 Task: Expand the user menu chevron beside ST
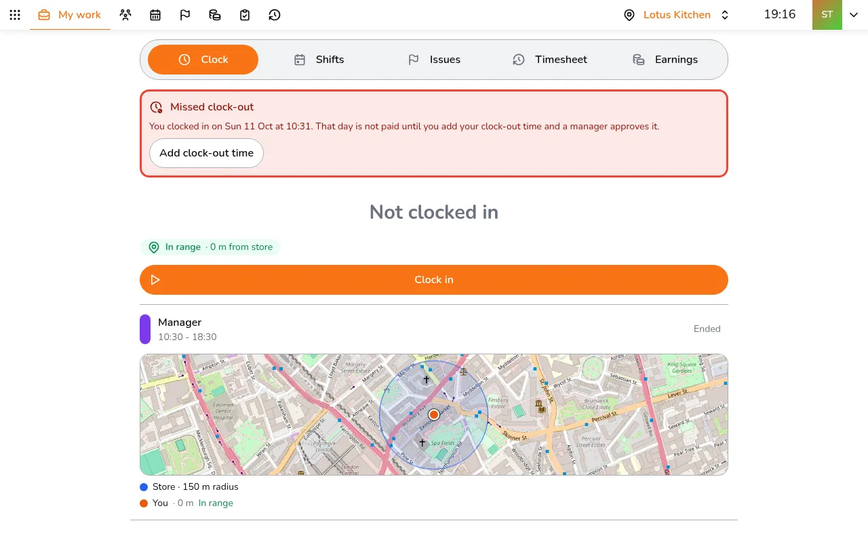pyautogui.click(x=854, y=15)
